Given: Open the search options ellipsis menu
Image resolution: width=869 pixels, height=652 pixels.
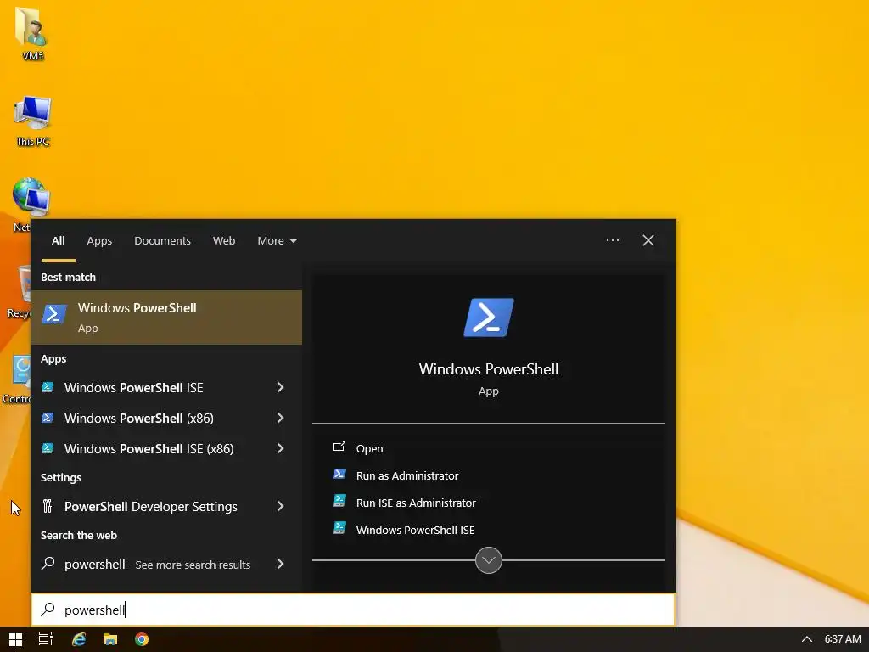Looking at the screenshot, I should pyautogui.click(x=613, y=240).
